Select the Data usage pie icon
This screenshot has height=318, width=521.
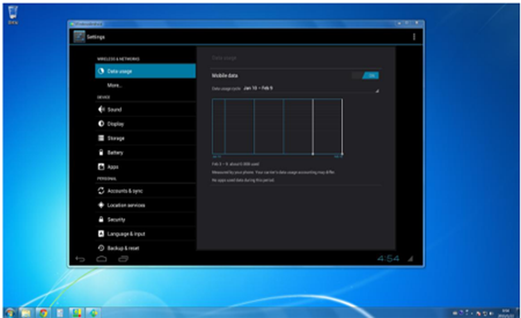101,71
